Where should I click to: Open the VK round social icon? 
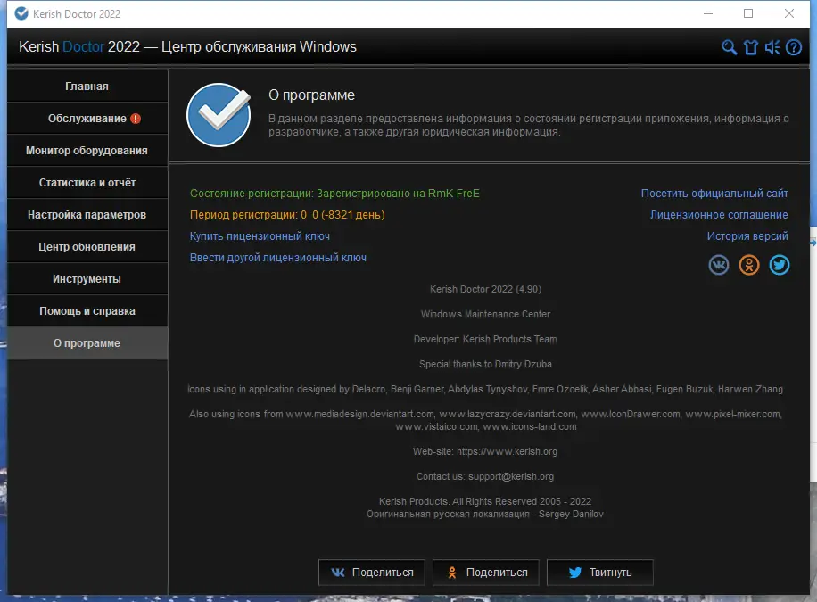pyautogui.click(x=719, y=265)
